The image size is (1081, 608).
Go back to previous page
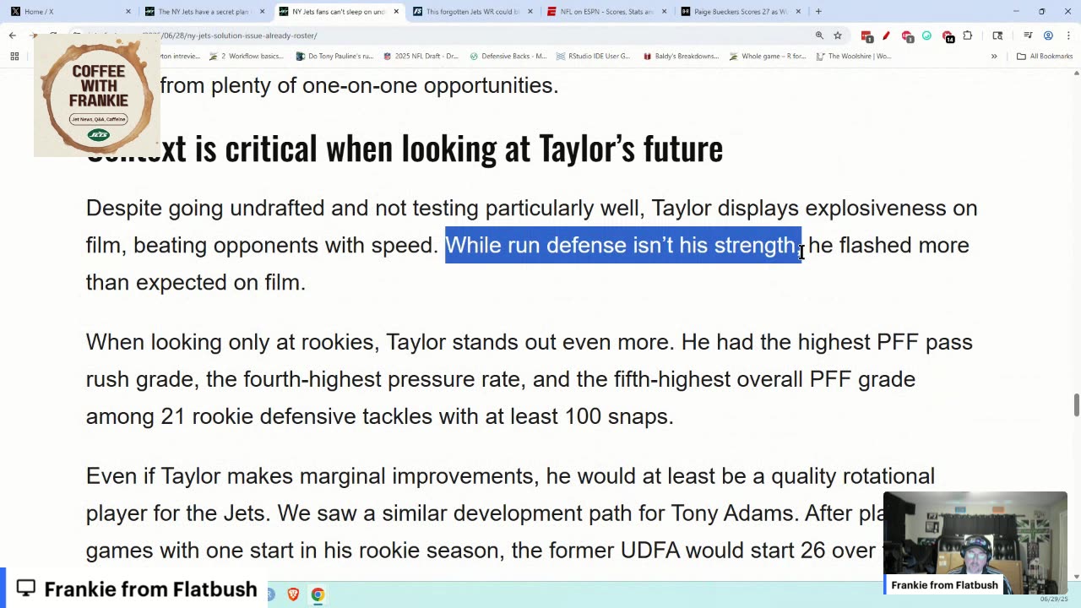13,35
